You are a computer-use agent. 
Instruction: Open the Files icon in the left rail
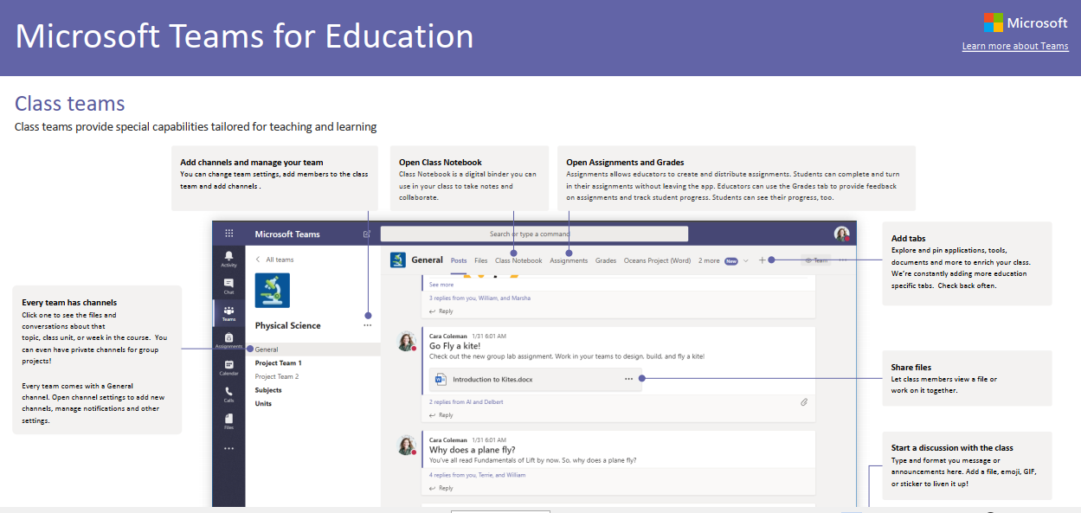tap(228, 420)
